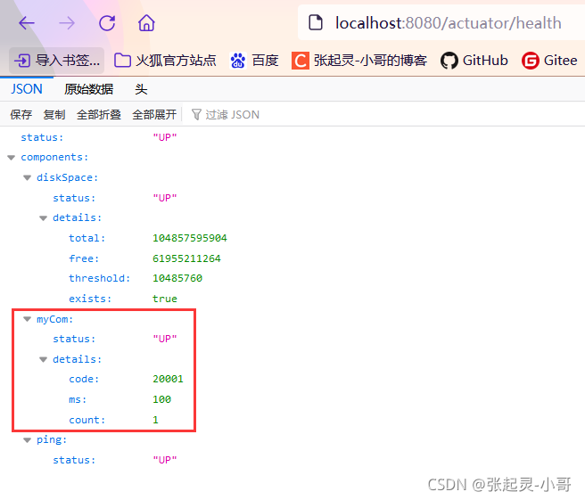Viewport: 585px width, 500px height.
Task: Click the page document icon in address bar
Action: (x=316, y=23)
